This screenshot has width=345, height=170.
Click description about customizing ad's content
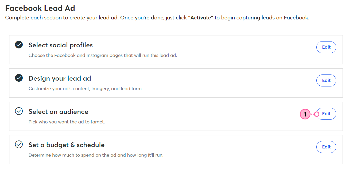click(x=86, y=89)
